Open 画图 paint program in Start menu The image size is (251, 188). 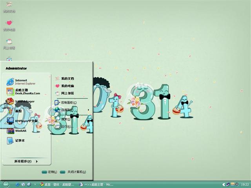pos(14,111)
